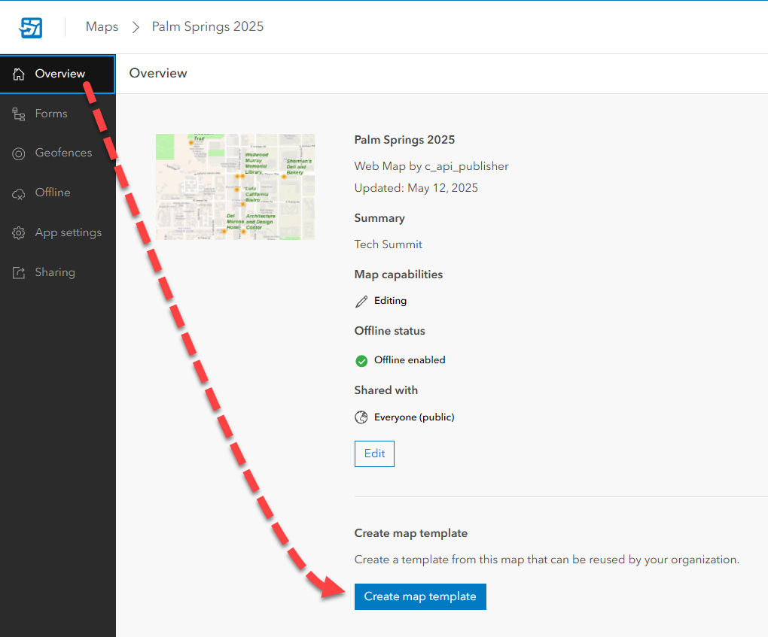Click the Overview home icon
Screen dimensions: 768x637
click(x=18, y=73)
